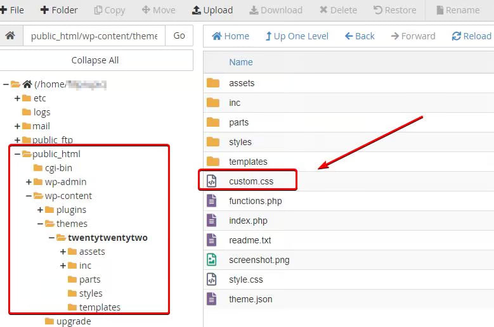Select the functions.php file name
Image resolution: width=494 pixels, height=327 pixels.
tap(256, 201)
